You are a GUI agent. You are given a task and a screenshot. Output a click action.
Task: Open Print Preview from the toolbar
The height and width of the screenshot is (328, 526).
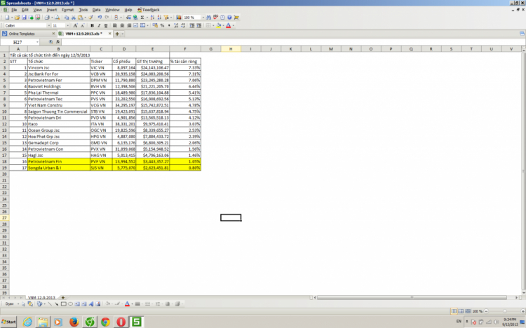(x=57, y=17)
